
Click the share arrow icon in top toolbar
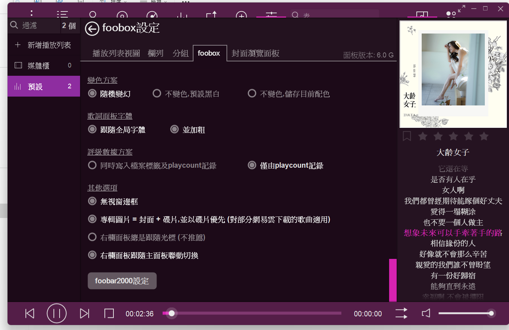[212, 14]
